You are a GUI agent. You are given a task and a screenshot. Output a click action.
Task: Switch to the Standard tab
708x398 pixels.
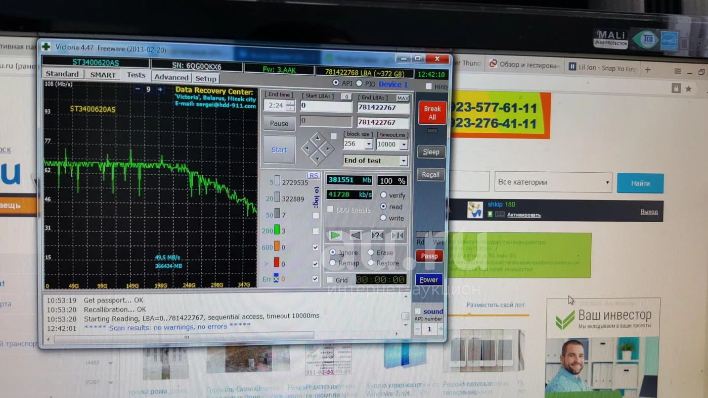point(62,74)
